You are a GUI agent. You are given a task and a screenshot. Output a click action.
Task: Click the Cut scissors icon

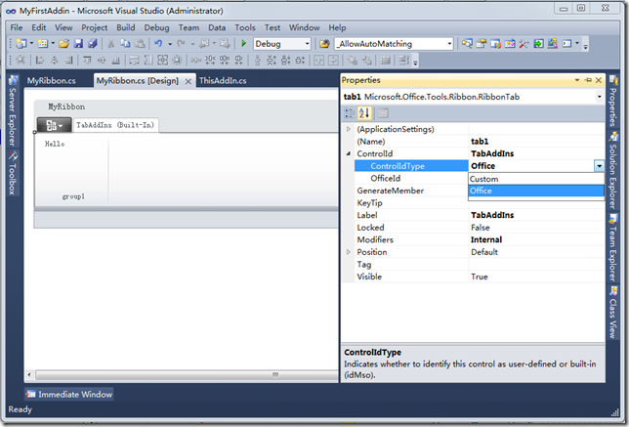[111, 44]
